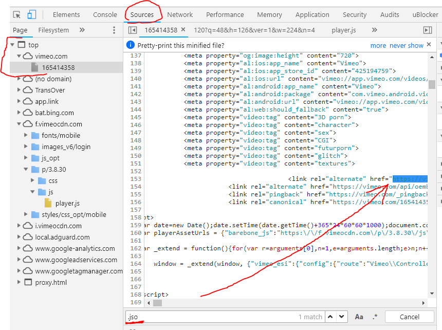The image size is (442, 330).
Task: Open the Security tab
Action: point(355,15)
